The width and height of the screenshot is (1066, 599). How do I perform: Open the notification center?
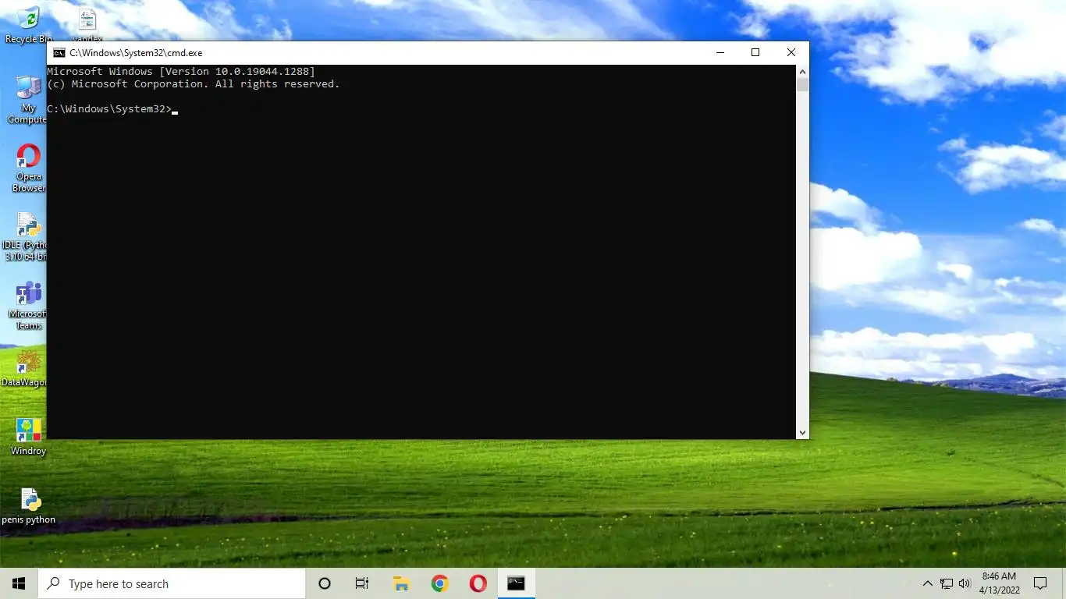1040,583
